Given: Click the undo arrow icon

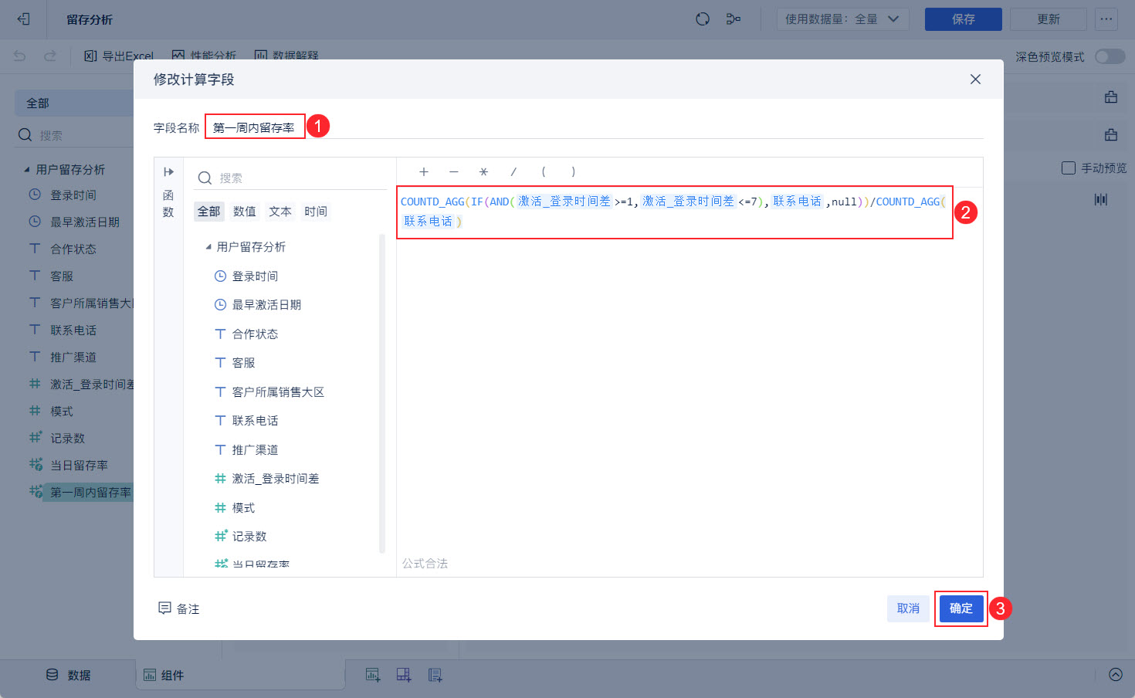Looking at the screenshot, I should 20,56.
